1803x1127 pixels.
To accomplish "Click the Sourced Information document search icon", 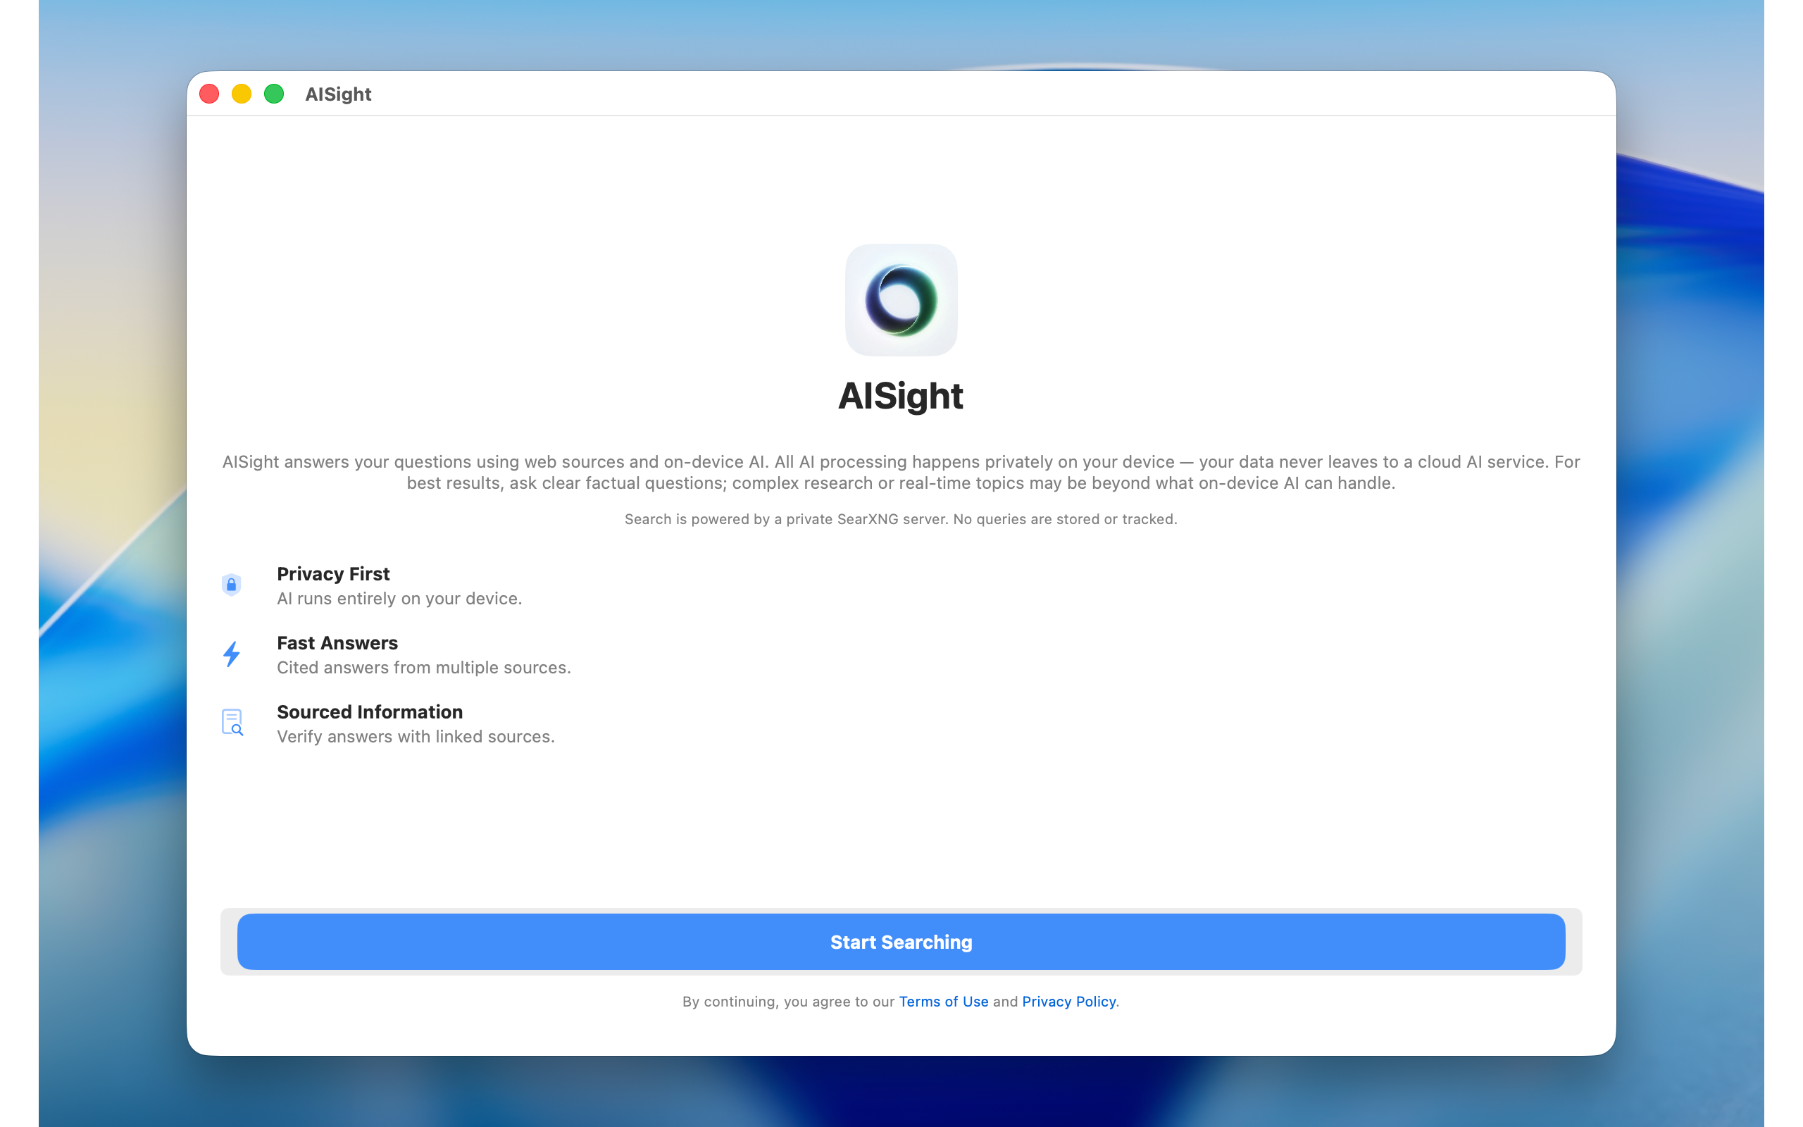I will (x=232, y=722).
